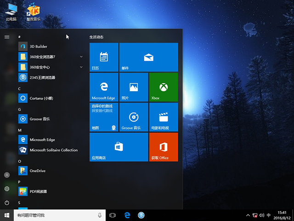Click the Microsoft Edge tile

pyautogui.click(x=104, y=87)
